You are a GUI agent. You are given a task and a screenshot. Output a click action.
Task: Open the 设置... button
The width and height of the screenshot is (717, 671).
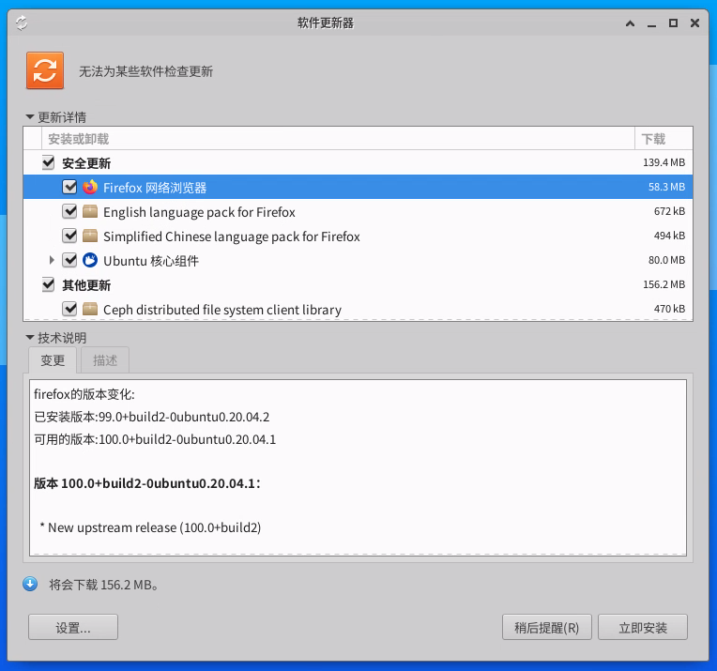(73, 627)
